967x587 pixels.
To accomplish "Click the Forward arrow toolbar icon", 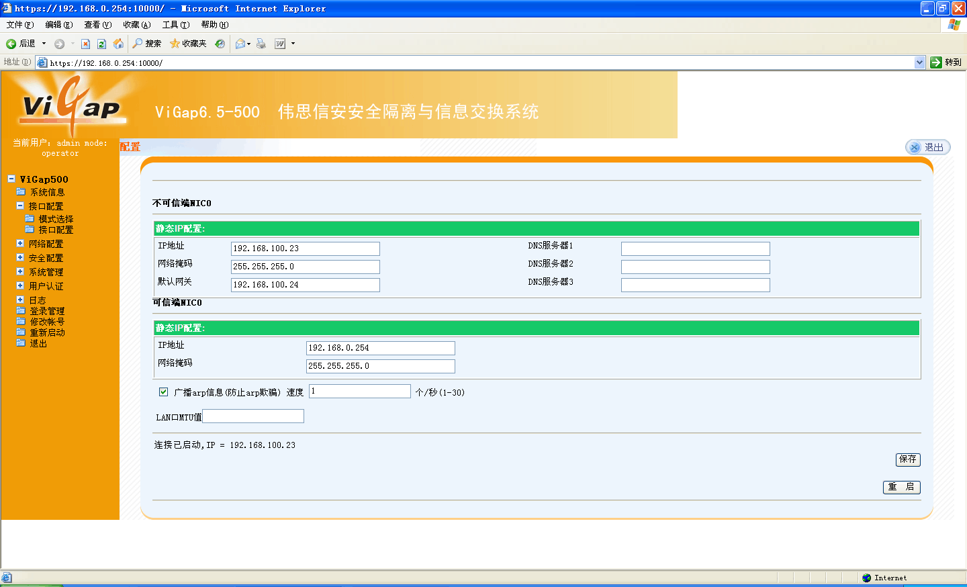I will [x=60, y=44].
